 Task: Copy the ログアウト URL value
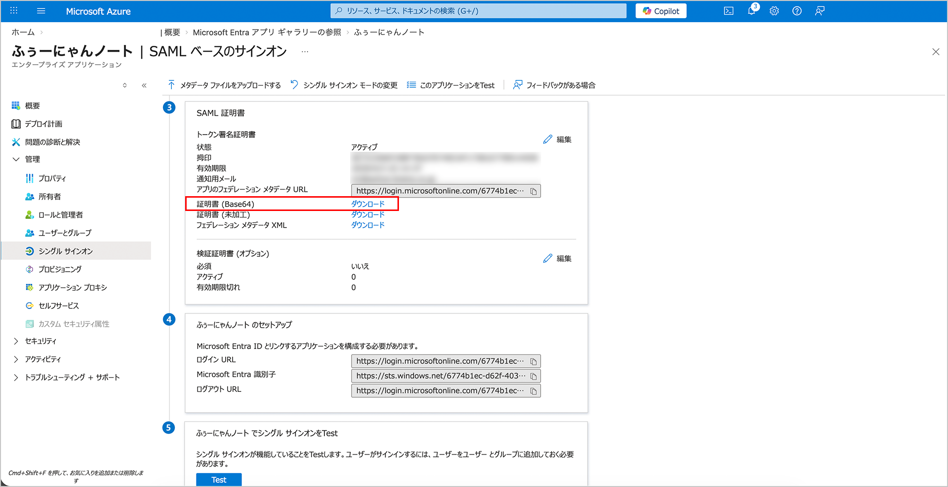pos(533,391)
